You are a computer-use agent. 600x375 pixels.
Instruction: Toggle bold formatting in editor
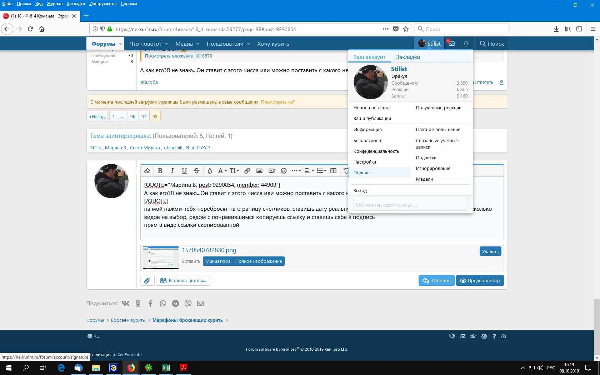(x=160, y=171)
